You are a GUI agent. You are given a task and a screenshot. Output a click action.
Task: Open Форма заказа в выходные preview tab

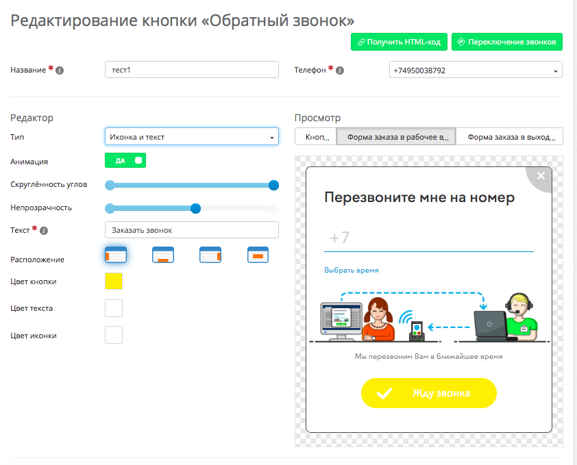tap(510, 137)
